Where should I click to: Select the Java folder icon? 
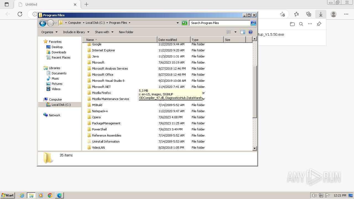(x=89, y=56)
